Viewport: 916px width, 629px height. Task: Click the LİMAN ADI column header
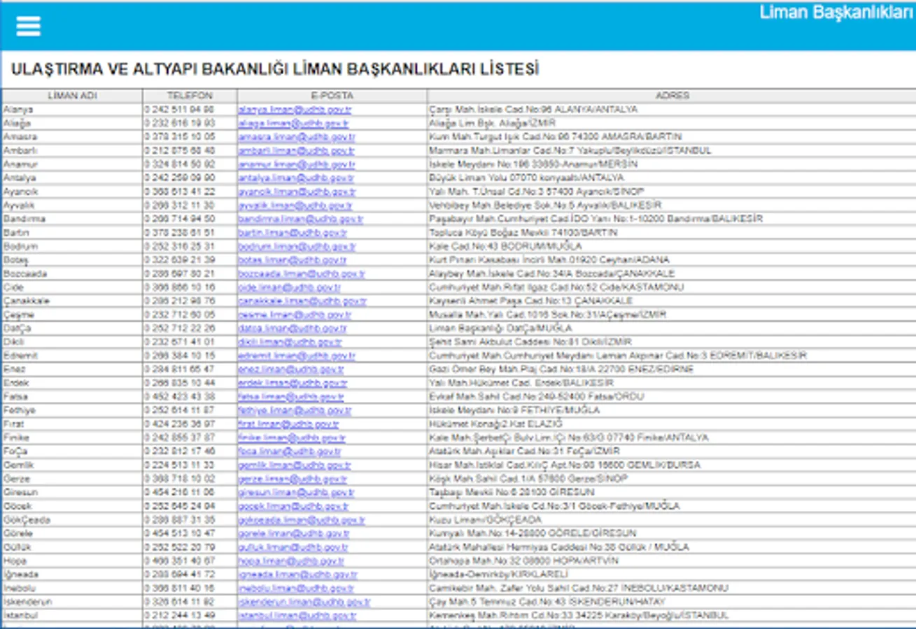point(72,96)
